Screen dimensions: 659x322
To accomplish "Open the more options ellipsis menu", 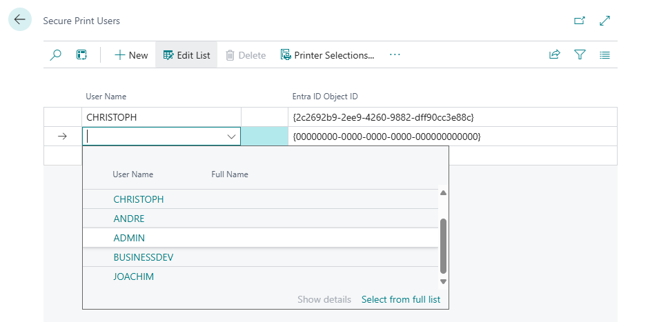I will (395, 54).
